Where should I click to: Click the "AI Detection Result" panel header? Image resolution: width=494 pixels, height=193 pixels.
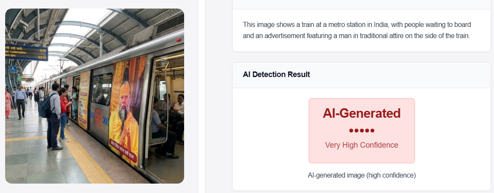tap(276, 74)
